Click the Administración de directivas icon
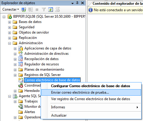This screenshot has height=121, width=143. coord(21,54)
